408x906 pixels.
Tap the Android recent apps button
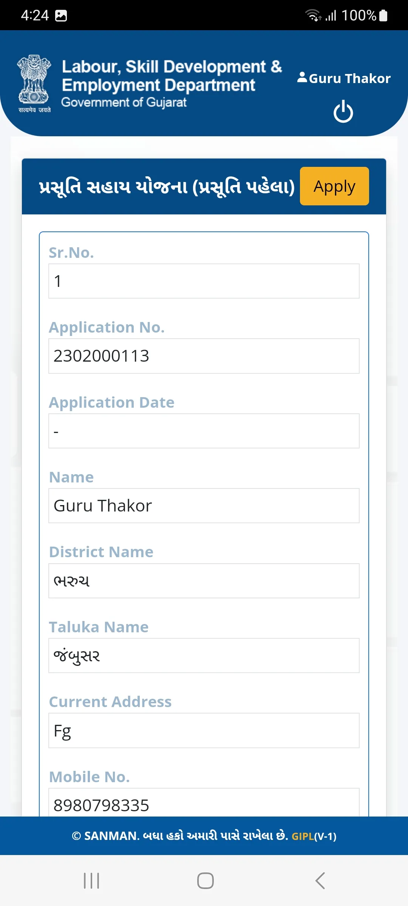click(91, 881)
